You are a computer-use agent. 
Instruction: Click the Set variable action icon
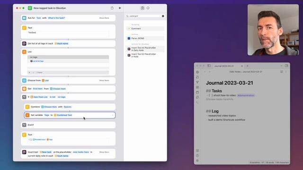coord(27,115)
